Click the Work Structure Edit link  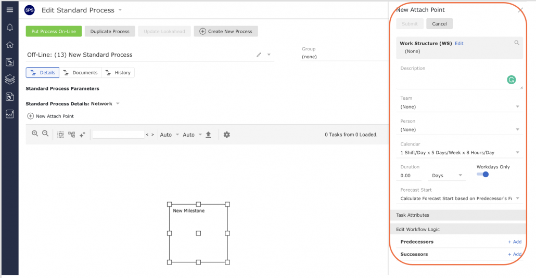[459, 43]
